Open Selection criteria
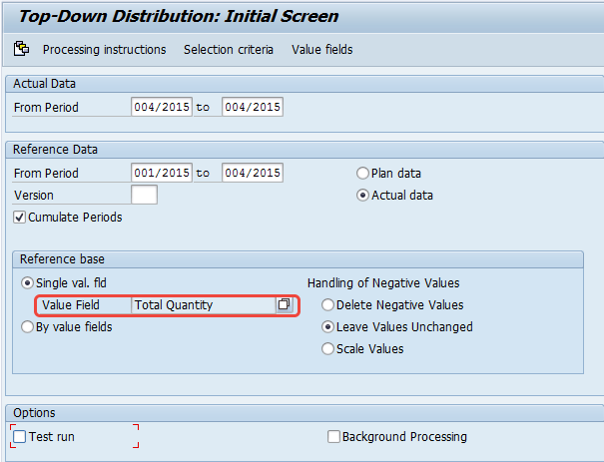 pyautogui.click(x=229, y=49)
